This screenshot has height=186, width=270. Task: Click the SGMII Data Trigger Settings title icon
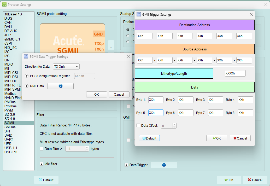[26, 56]
